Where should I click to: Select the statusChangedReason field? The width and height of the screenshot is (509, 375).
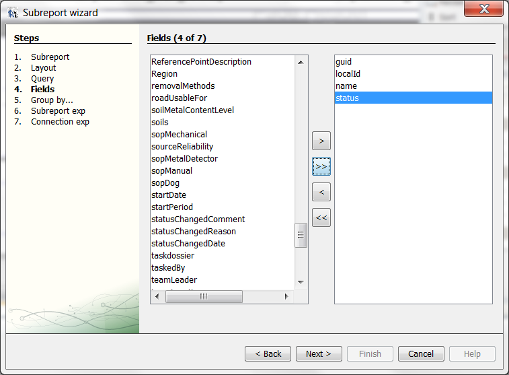[x=194, y=232]
